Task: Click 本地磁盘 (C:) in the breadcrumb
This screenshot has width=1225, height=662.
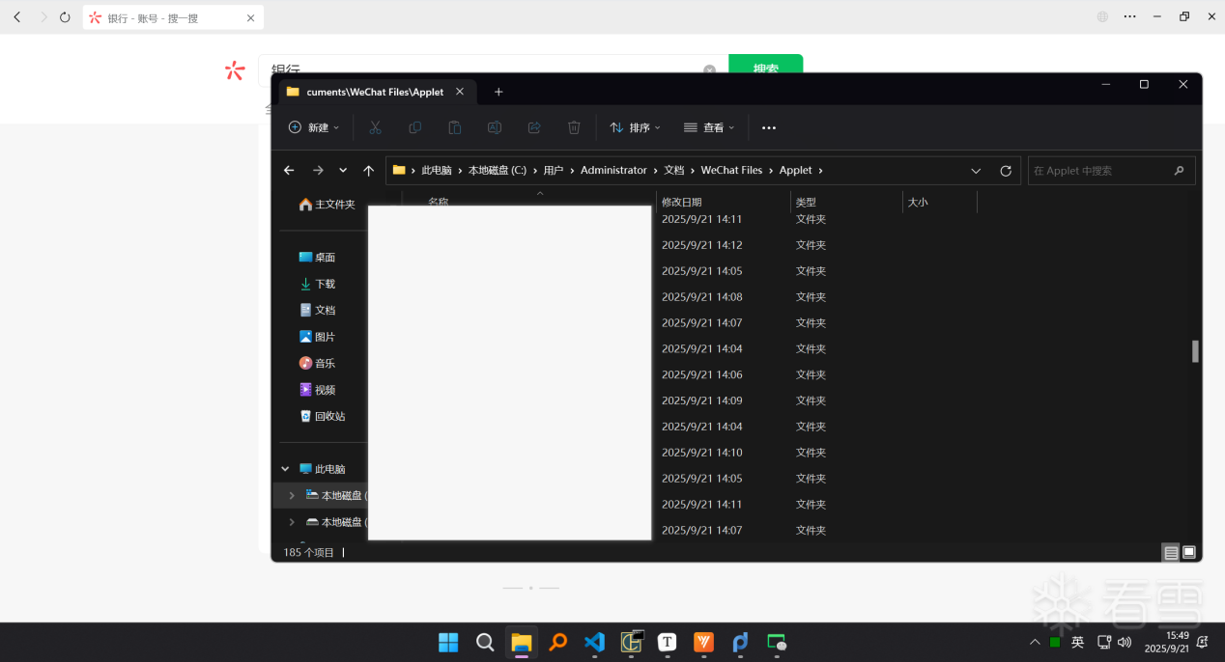Action: (498, 170)
